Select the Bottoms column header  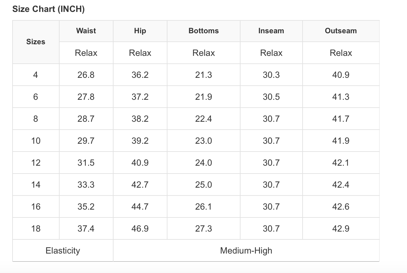pos(203,31)
